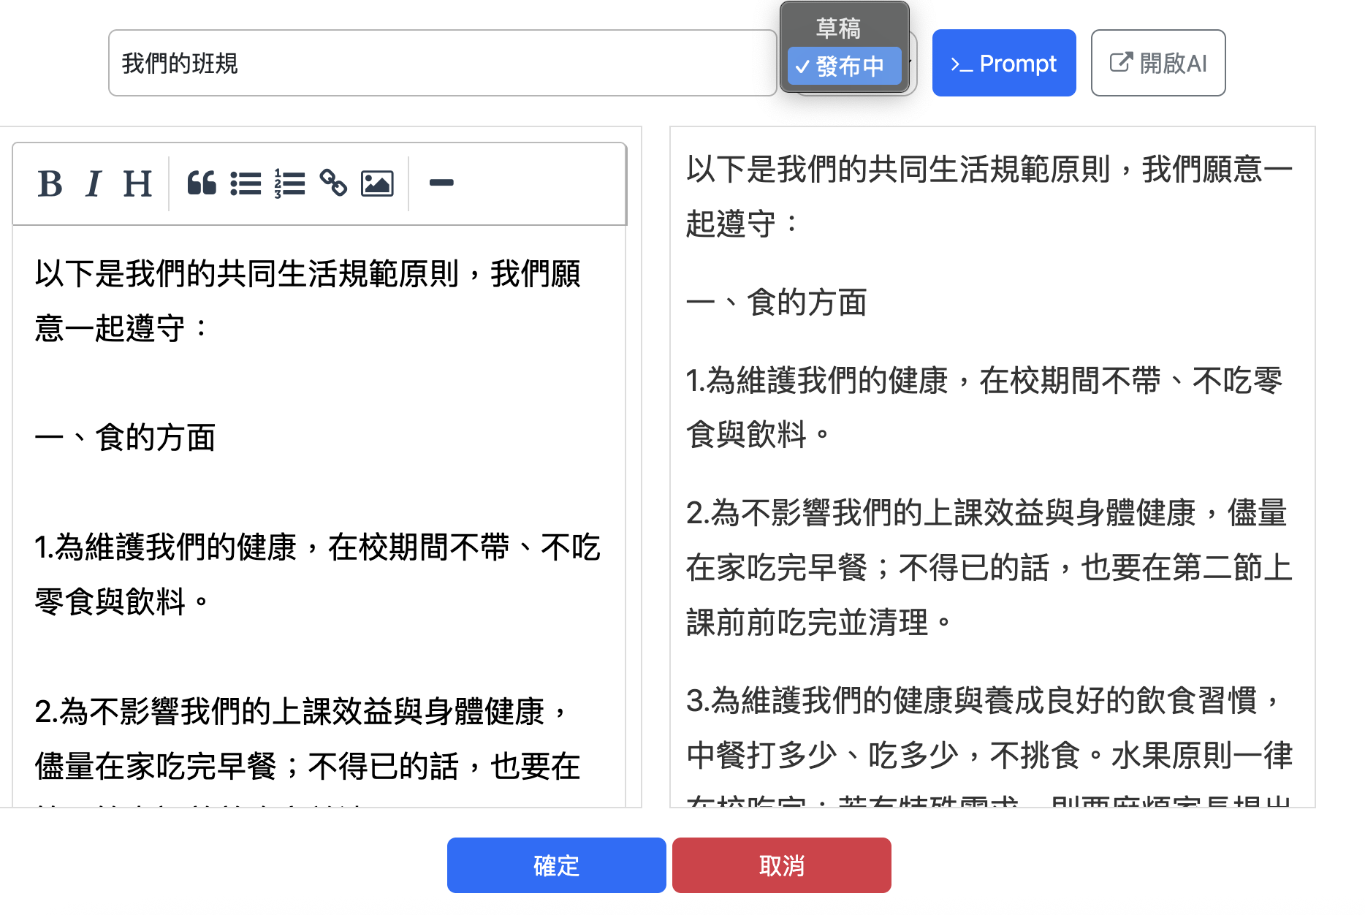Insert an image using the picture icon

(377, 183)
